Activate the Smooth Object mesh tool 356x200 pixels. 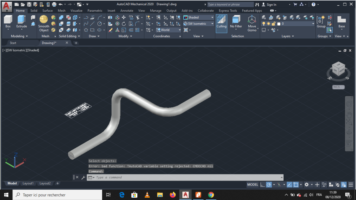44,20
